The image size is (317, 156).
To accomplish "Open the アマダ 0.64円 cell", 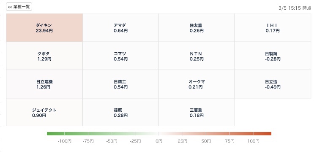I will 121,28.
